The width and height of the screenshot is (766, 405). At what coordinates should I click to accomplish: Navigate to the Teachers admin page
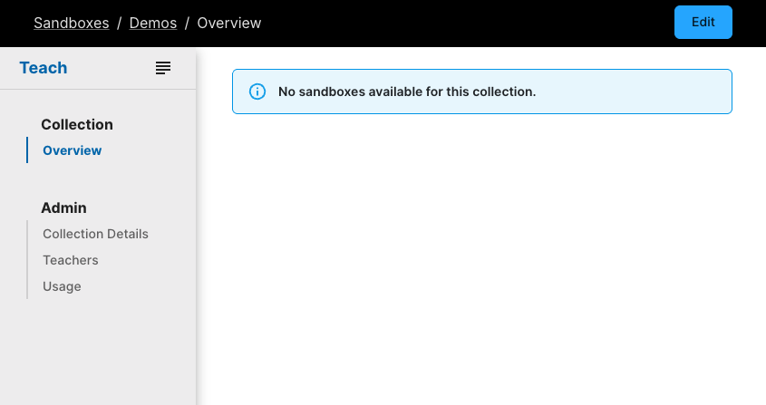point(71,260)
